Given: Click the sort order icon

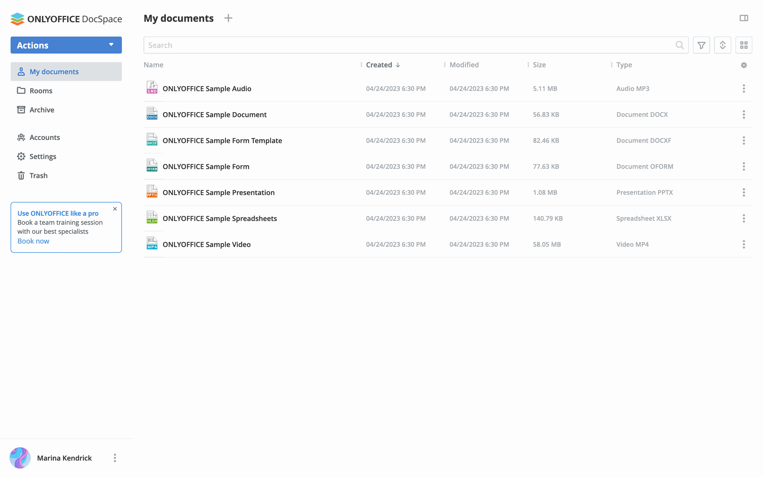Looking at the screenshot, I should (722, 45).
